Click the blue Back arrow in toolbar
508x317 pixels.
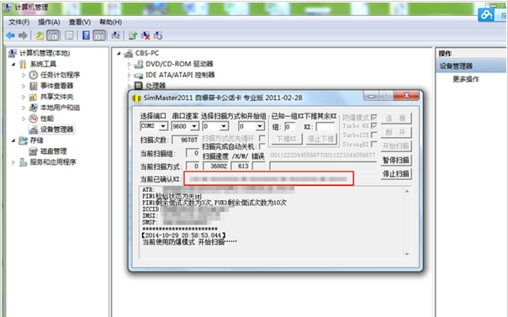tap(11, 35)
